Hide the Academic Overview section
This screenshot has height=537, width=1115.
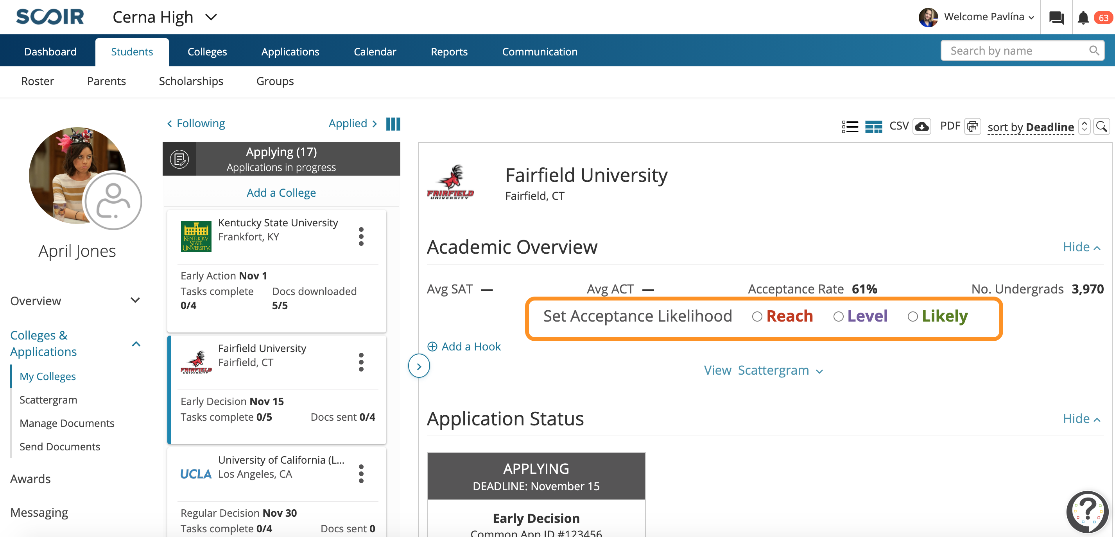click(1081, 247)
